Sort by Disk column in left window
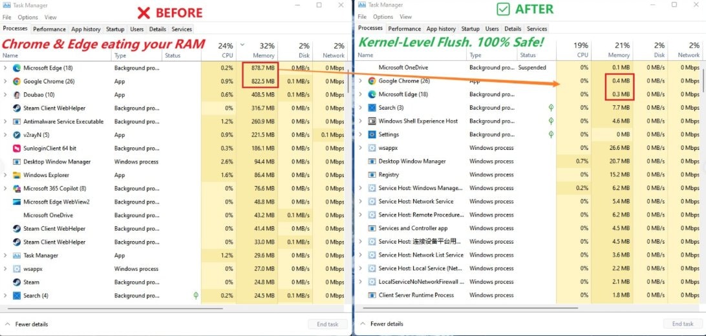Image resolution: width=706 pixels, height=336 pixels. [x=295, y=50]
